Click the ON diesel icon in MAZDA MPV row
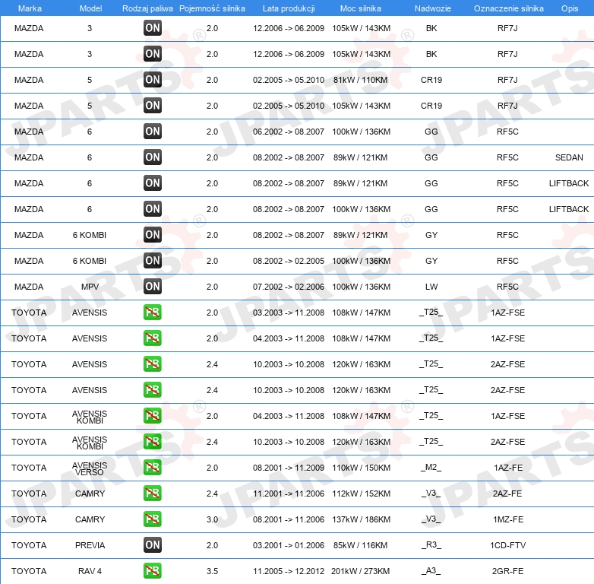 pyautogui.click(x=153, y=287)
